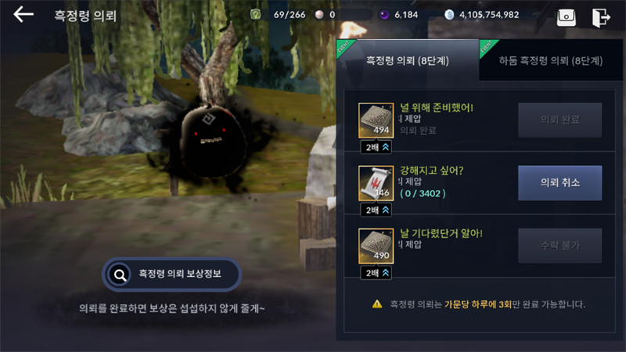Screen dimensions: 626x352
Task: Select the 494 stone tablet reward thumbnail
Action: click(x=376, y=120)
